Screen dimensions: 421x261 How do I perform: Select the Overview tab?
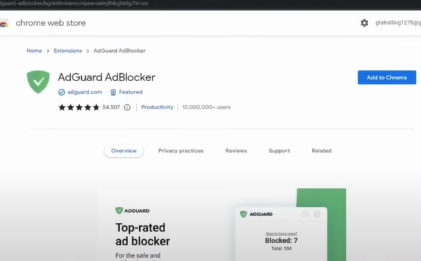coord(124,151)
